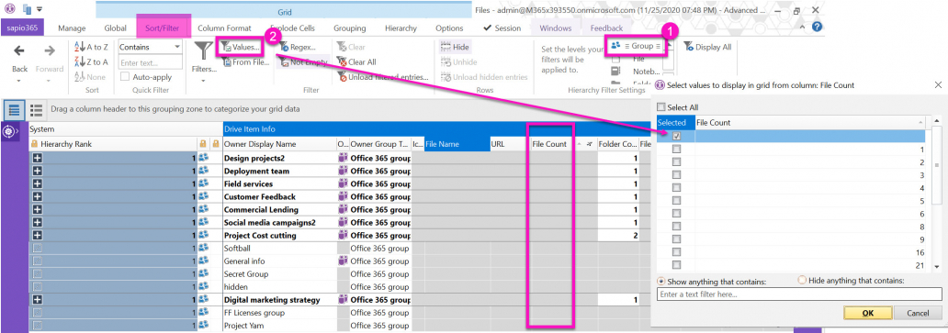Sort column Z to A

point(91,62)
